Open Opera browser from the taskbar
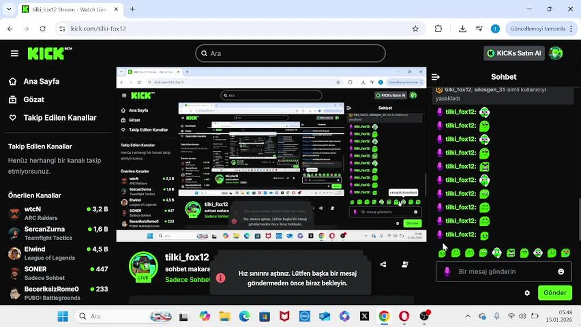 pyautogui.click(x=404, y=316)
